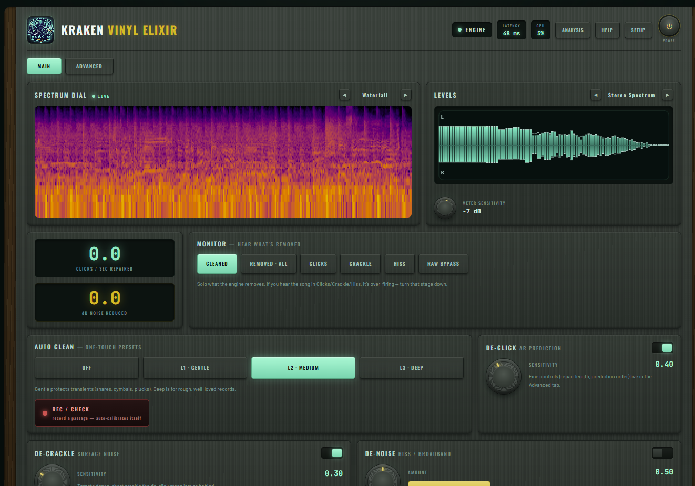
Task: Click the dB Noise Reduced readout
Action: tap(105, 302)
